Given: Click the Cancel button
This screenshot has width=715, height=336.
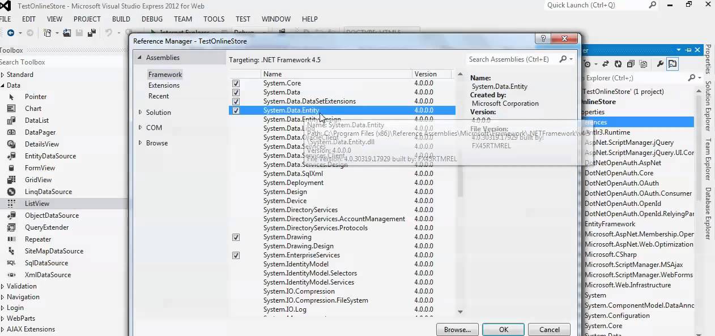Looking at the screenshot, I should pyautogui.click(x=550, y=329).
